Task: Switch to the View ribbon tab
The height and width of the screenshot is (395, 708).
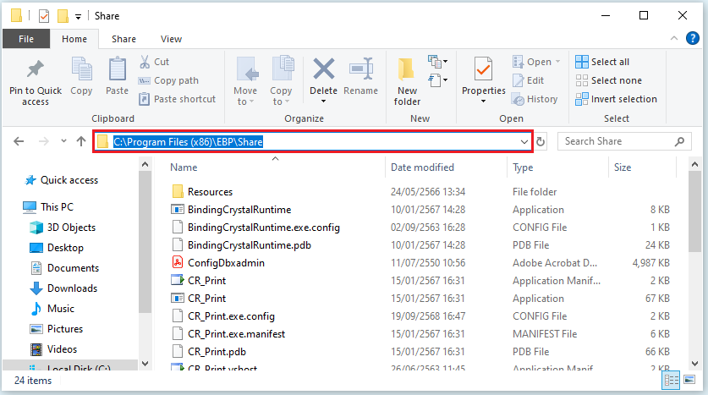Action: click(x=171, y=39)
